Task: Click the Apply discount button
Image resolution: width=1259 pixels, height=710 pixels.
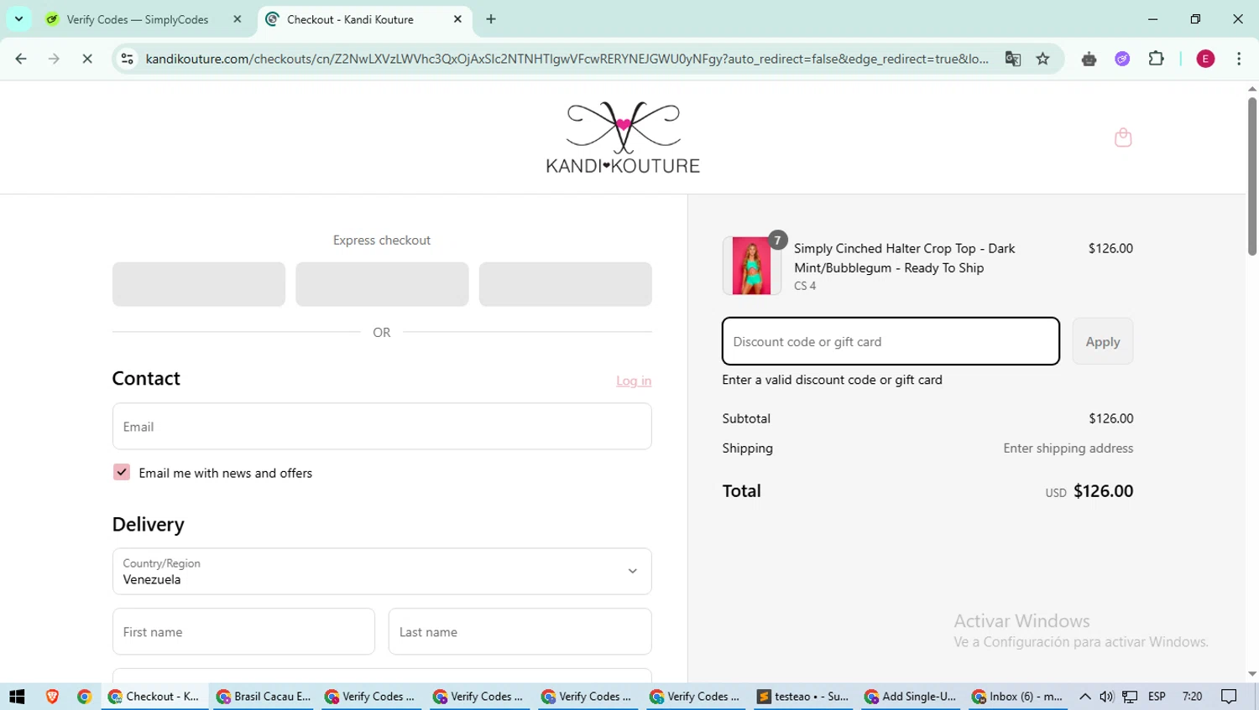Action: (x=1103, y=341)
